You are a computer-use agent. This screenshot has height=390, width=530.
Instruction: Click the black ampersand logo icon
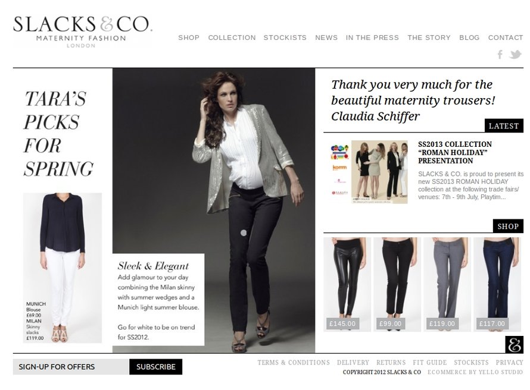pos(514,345)
